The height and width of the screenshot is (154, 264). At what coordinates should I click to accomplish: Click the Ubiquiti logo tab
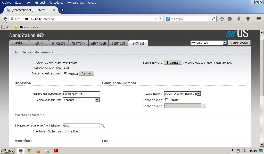tap(19, 43)
